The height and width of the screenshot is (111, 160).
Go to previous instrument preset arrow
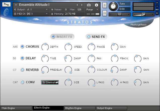click(77, 5)
